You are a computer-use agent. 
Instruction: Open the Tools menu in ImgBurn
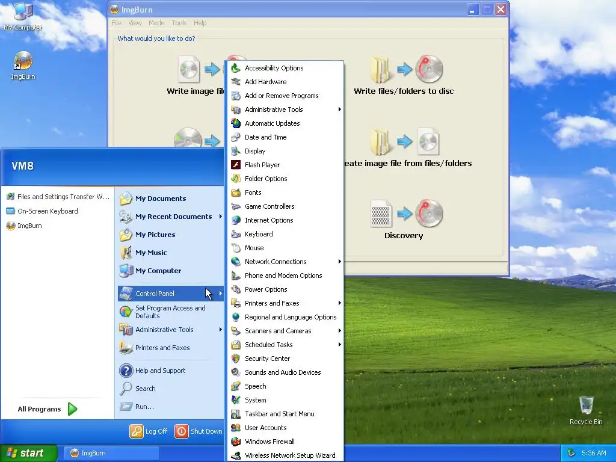[179, 23]
